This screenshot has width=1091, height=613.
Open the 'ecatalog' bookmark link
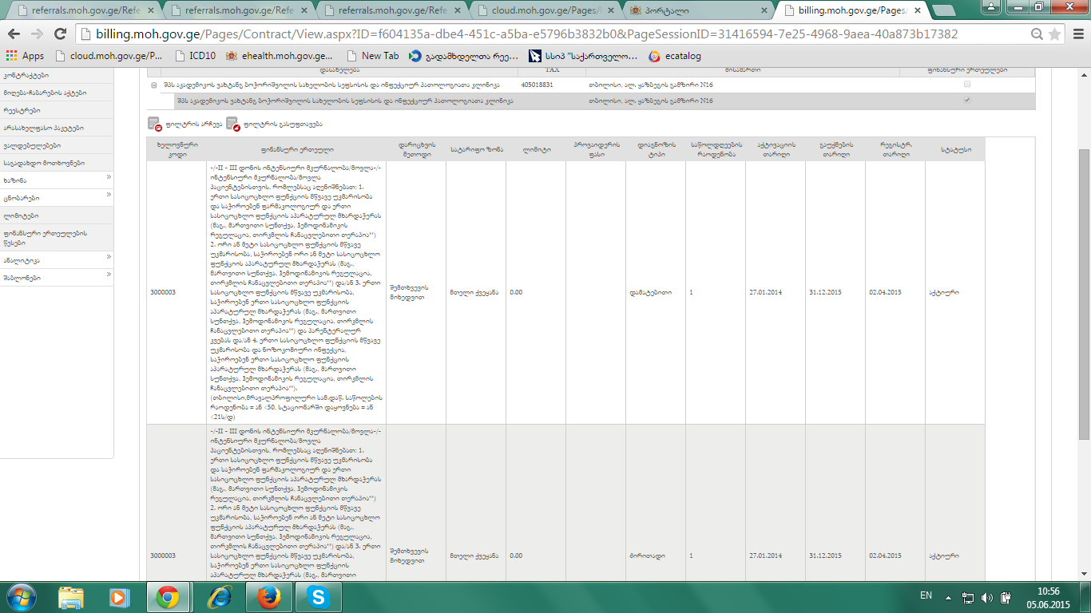[x=675, y=56]
